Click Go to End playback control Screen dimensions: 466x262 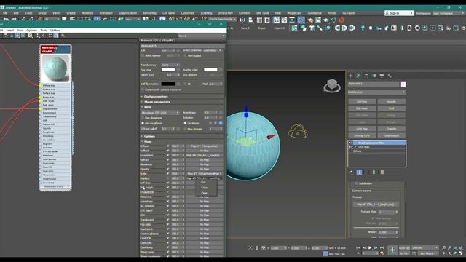pyautogui.click(x=382, y=247)
